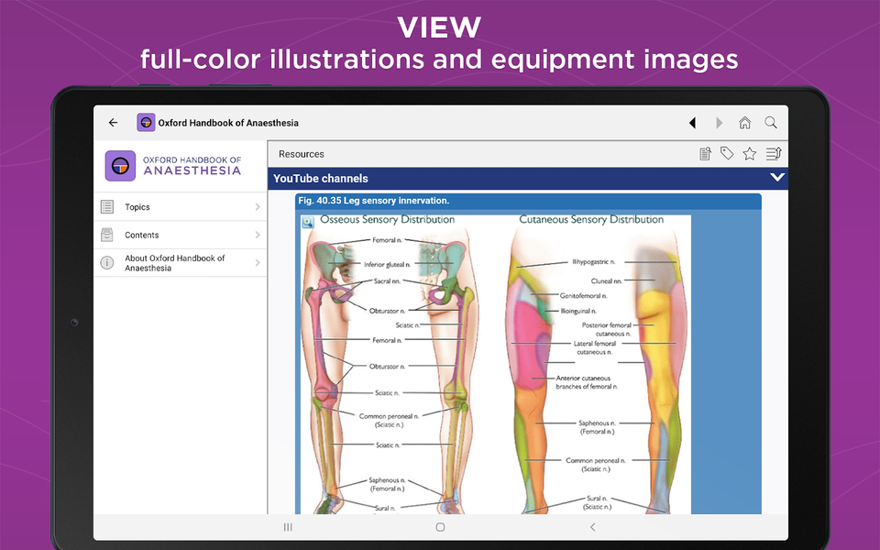Open the section list icon
This screenshot has height=550, width=880.
pos(774,153)
